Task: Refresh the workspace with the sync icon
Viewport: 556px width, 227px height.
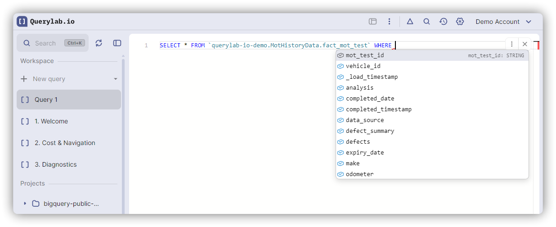Action: coord(99,43)
